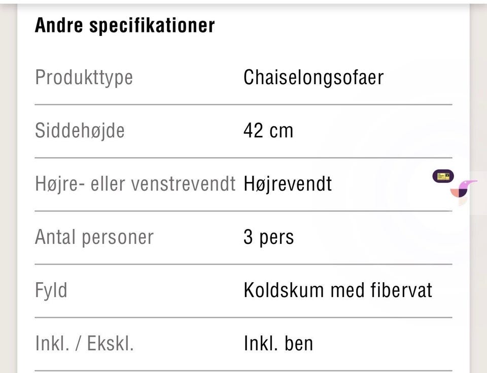Image resolution: width=487 pixels, height=373 pixels.
Task: Click the "42 cm" seat height value
Action: (x=268, y=131)
